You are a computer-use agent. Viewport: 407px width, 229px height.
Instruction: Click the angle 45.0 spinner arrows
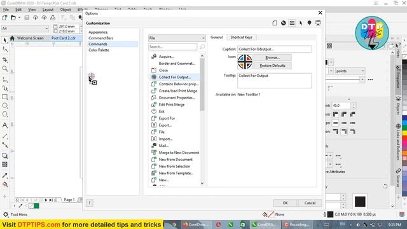pyautogui.click(x=354, y=106)
